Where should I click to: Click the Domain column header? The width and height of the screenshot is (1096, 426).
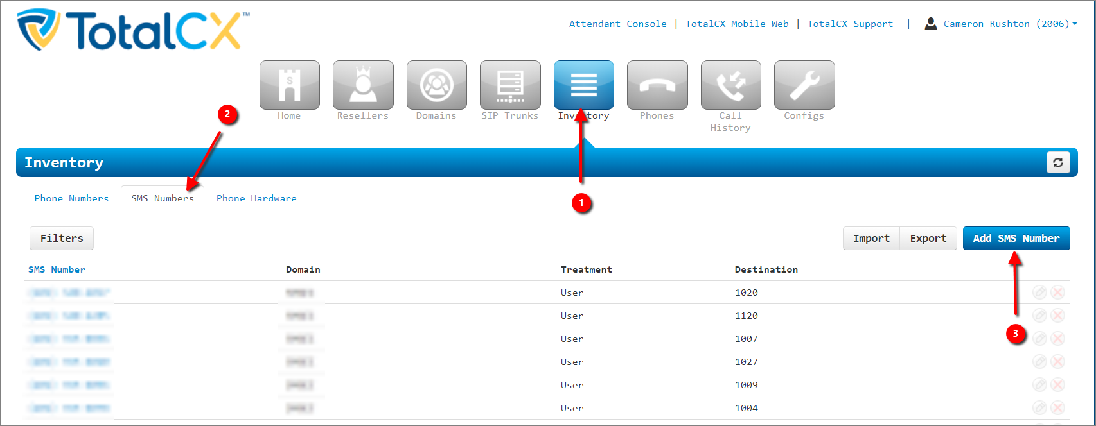tap(303, 269)
